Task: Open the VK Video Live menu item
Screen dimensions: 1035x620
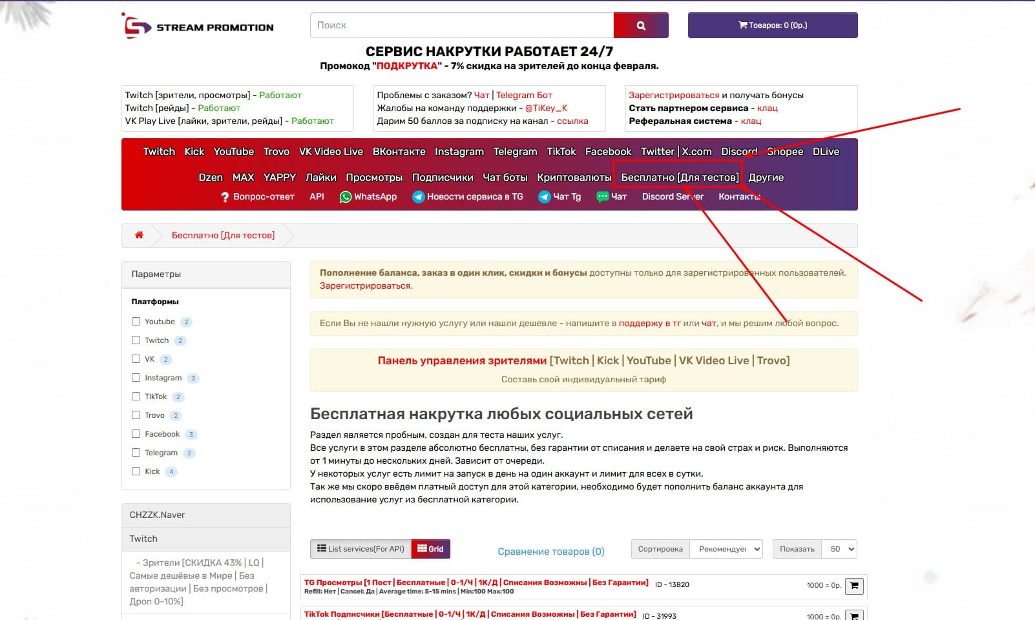Action: pyautogui.click(x=331, y=151)
